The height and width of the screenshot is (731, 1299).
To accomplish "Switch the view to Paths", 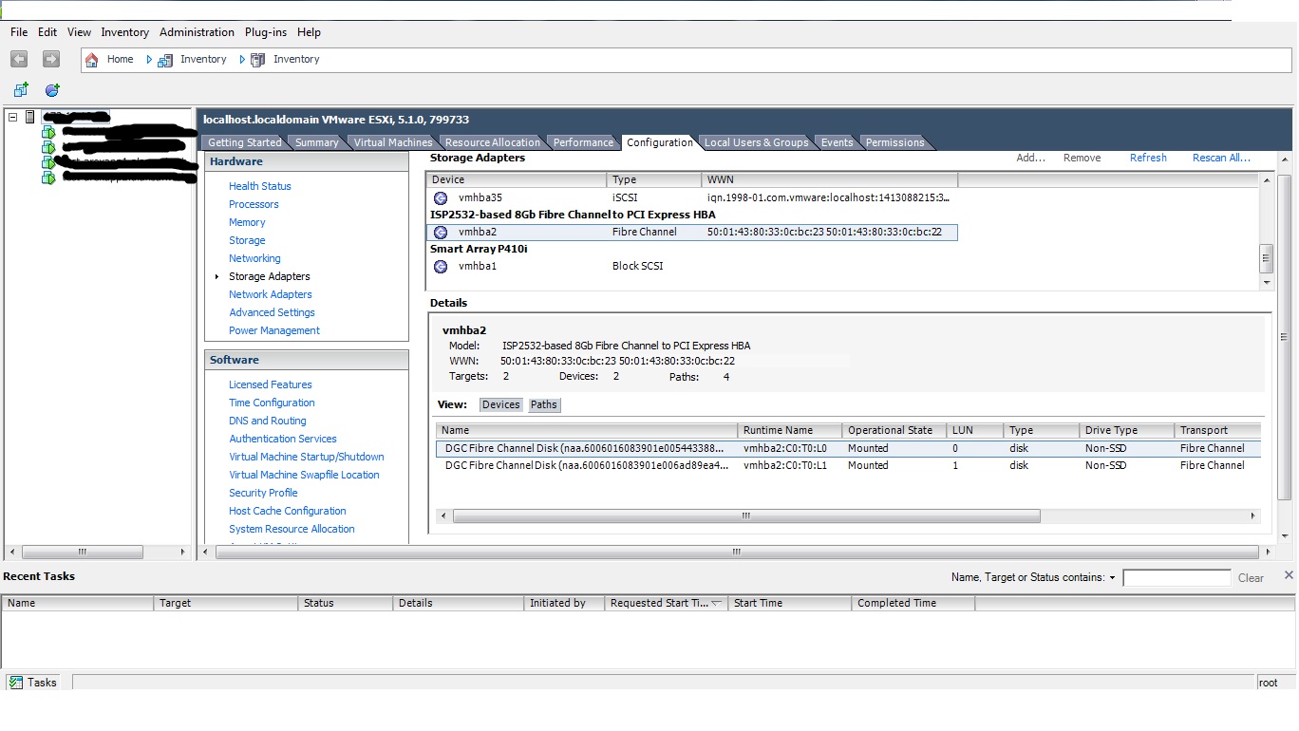I will (543, 404).
